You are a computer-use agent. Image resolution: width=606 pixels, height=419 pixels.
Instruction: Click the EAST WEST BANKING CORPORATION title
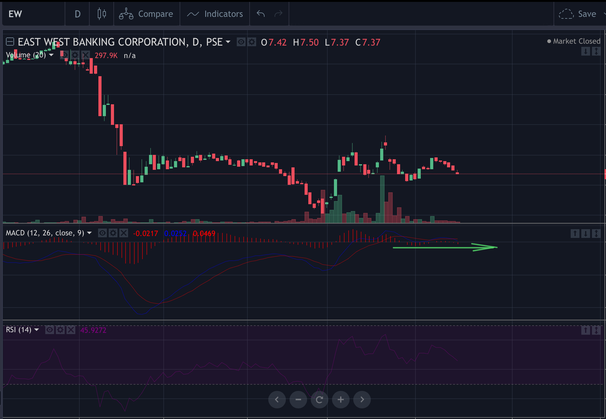point(103,42)
